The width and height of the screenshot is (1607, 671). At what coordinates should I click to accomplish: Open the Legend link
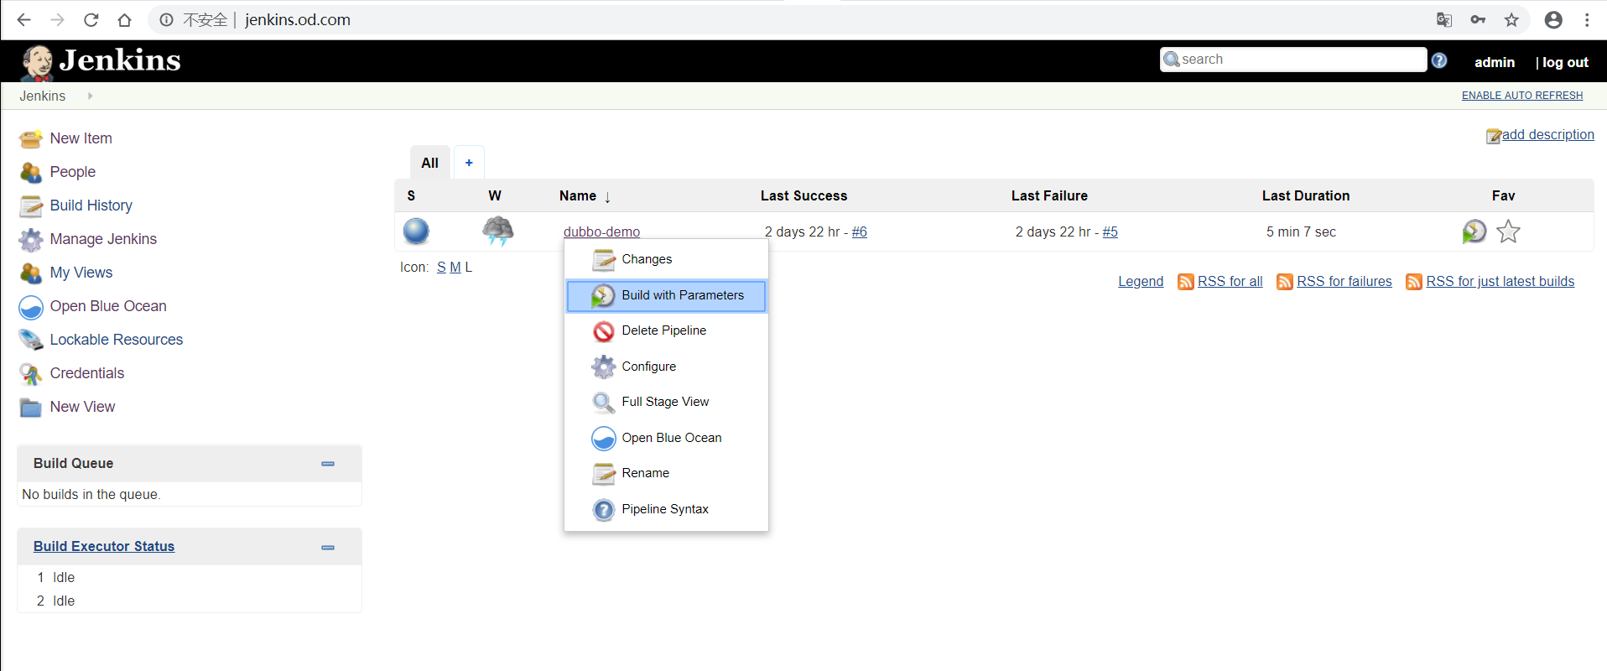[1141, 282]
